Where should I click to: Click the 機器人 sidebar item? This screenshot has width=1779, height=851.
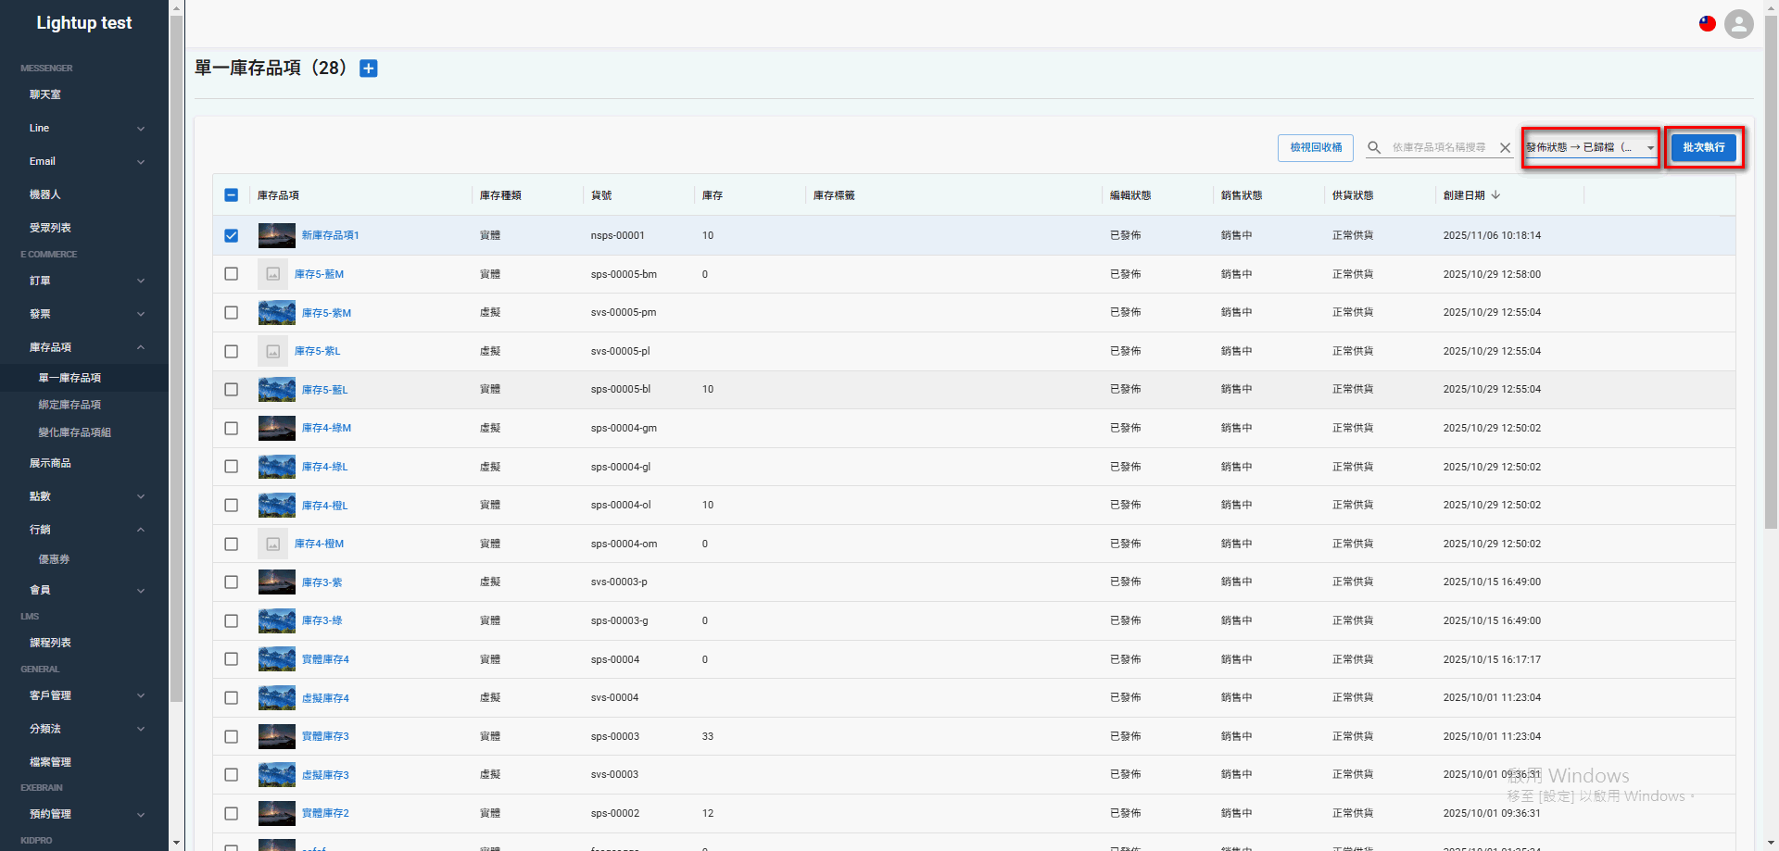[44, 194]
